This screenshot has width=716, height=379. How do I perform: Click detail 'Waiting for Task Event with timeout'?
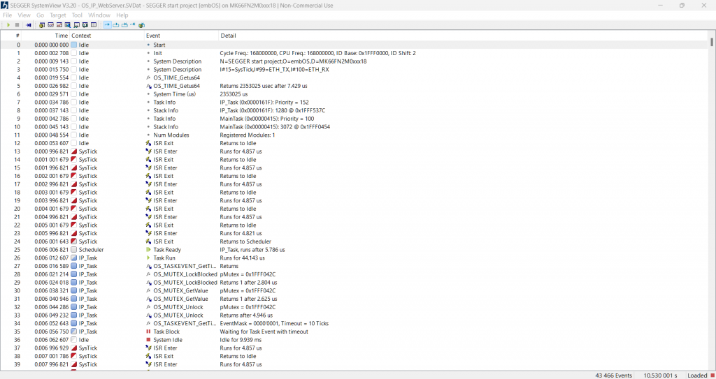pos(264,332)
